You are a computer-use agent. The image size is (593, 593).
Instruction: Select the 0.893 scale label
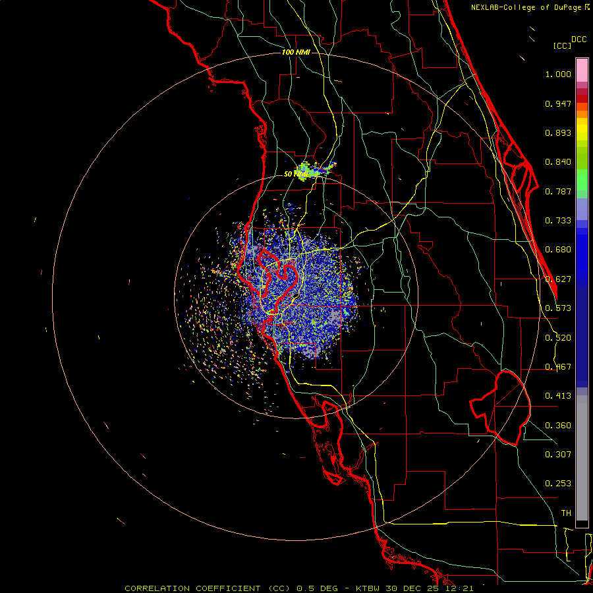(558, 132)
